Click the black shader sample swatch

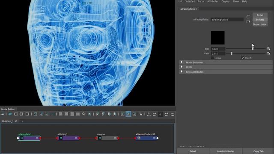tap(217, 38)
